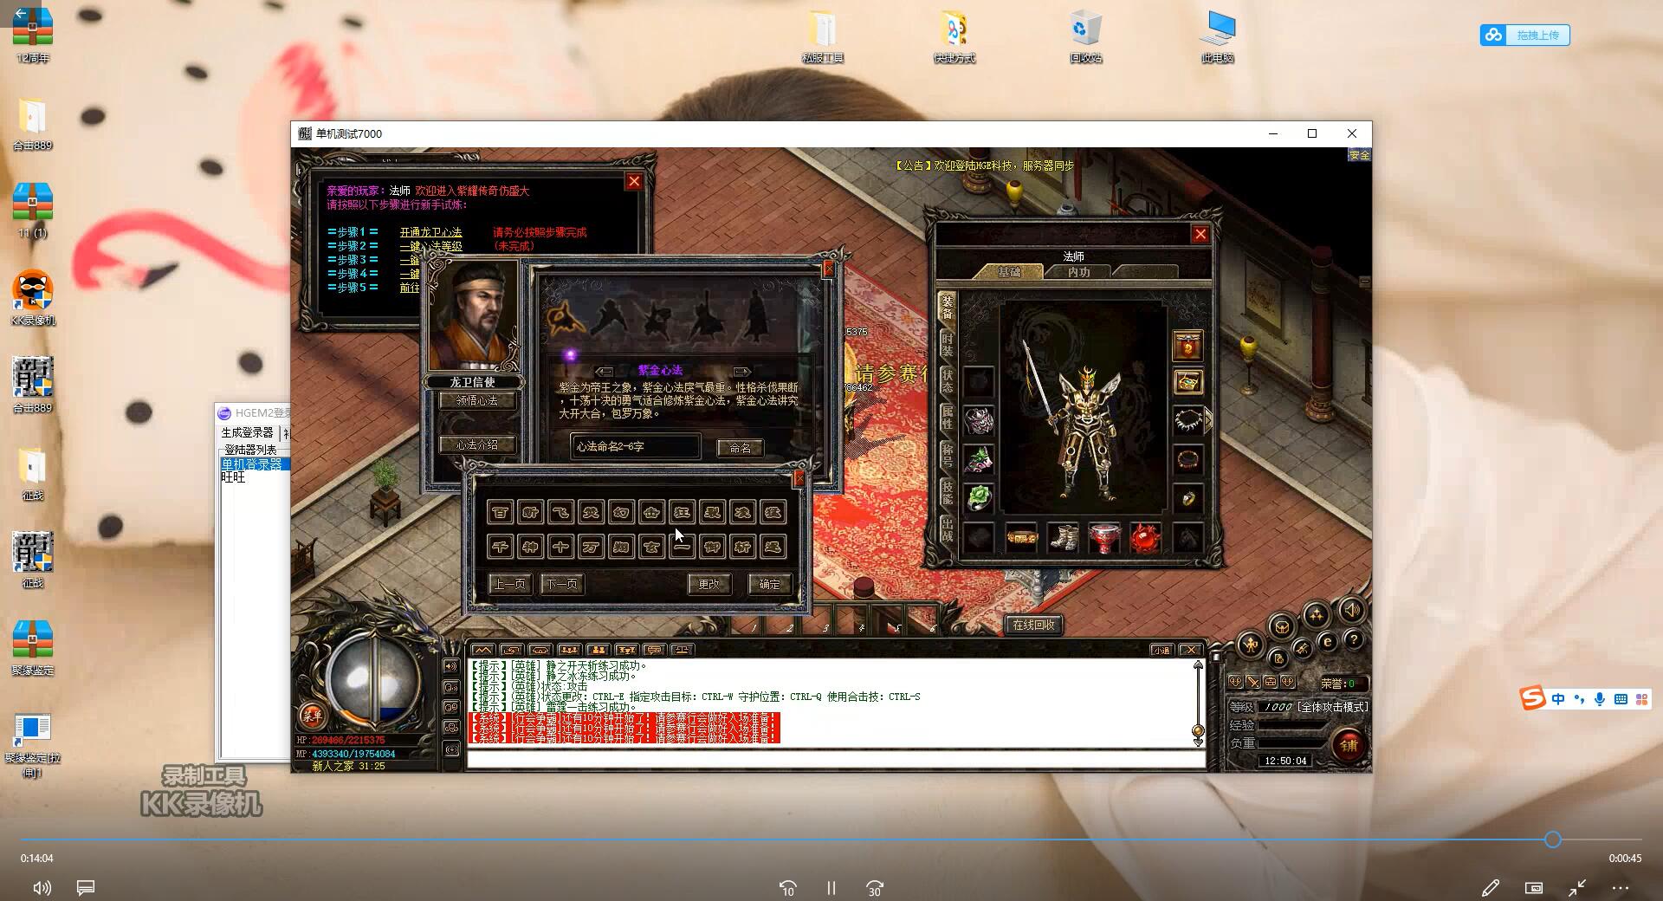The height and width of the screenshot is (901, 1663).
Task: Click the red gem equipment slot
Action: pyautogui.click(x=1146, y=537)
